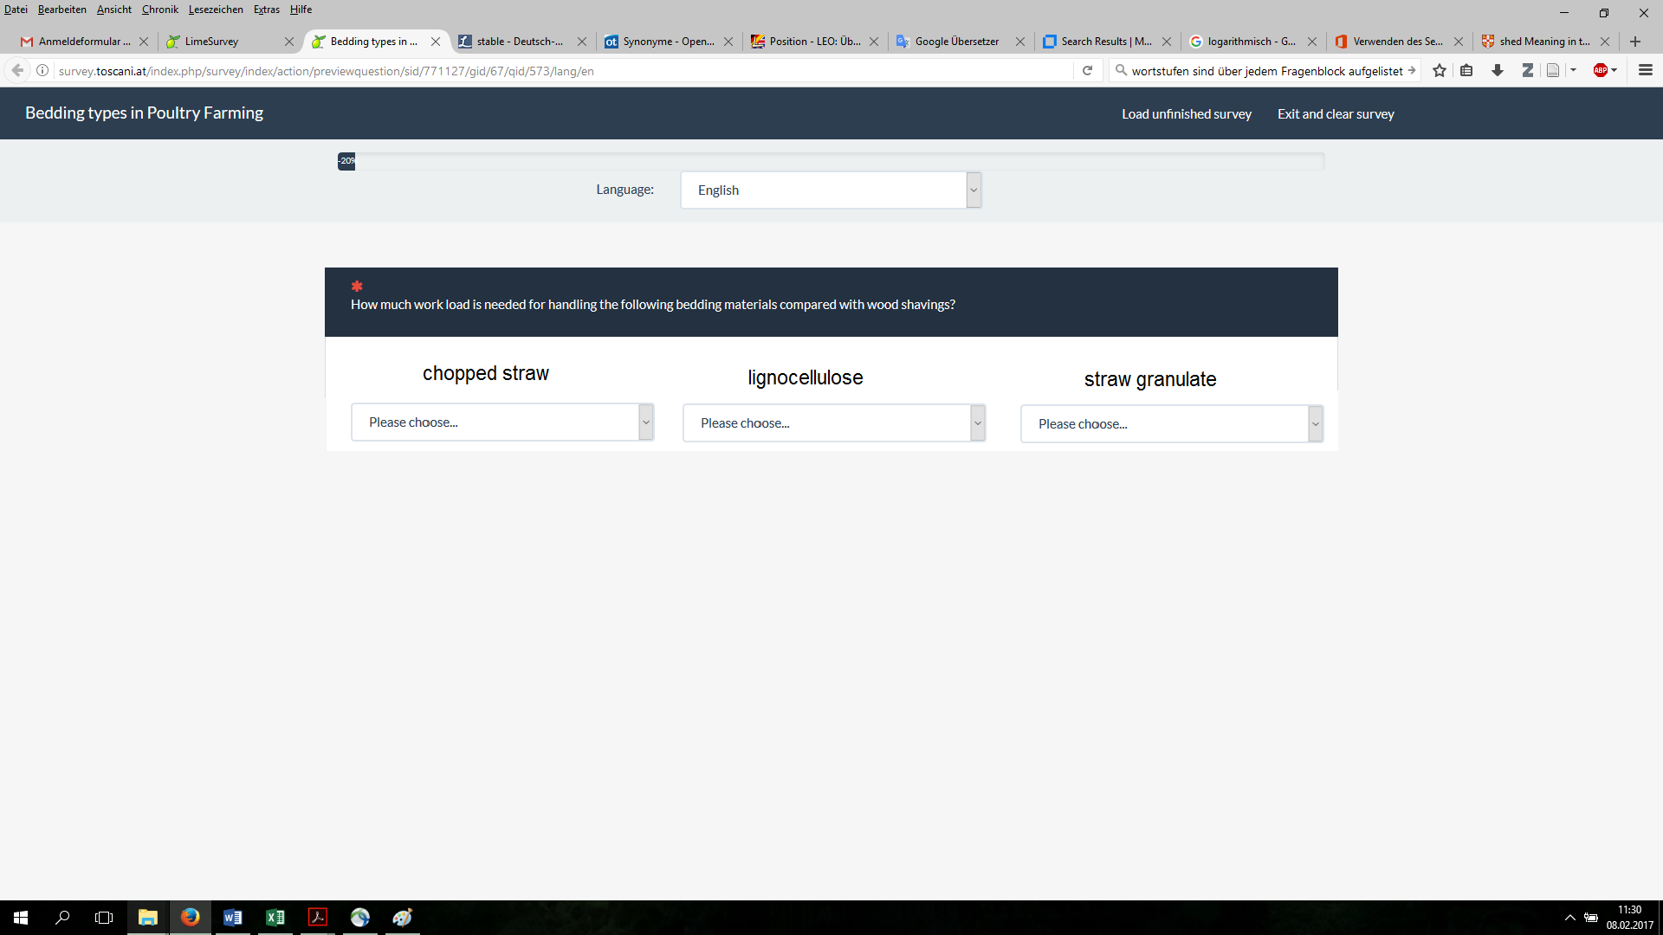Open Adblock Plus icon menu
1663x935 pixels.
[x=1602, y=71]
